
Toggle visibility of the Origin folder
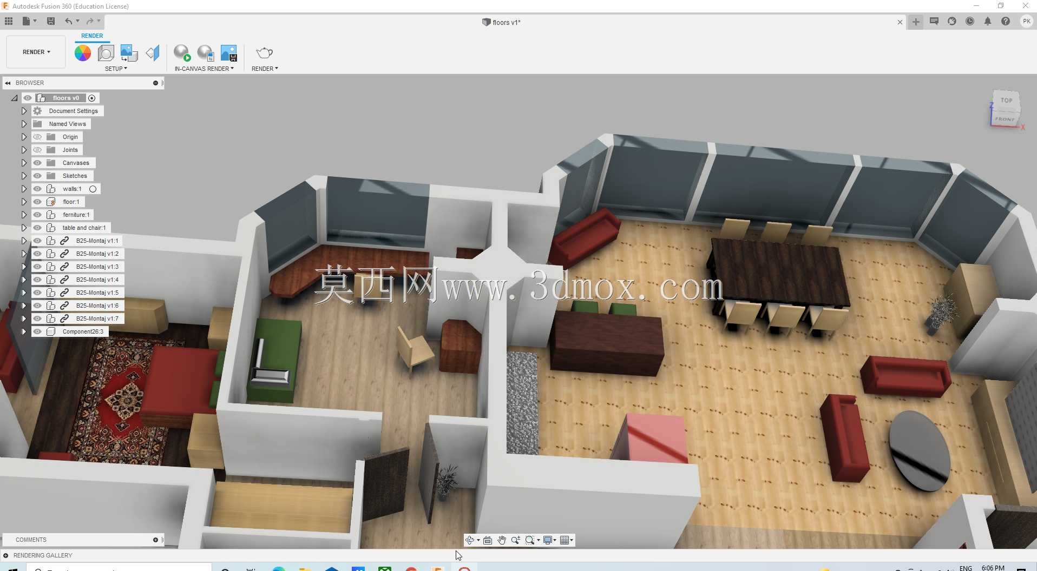coord(37,137)
